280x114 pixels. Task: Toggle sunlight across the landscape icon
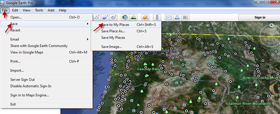coord(133,17)
